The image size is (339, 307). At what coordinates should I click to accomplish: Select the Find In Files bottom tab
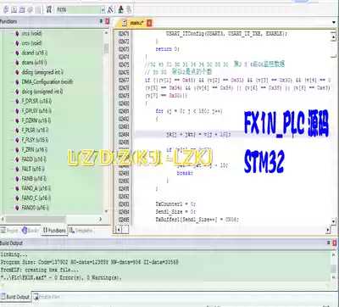(x=47, y=297)
